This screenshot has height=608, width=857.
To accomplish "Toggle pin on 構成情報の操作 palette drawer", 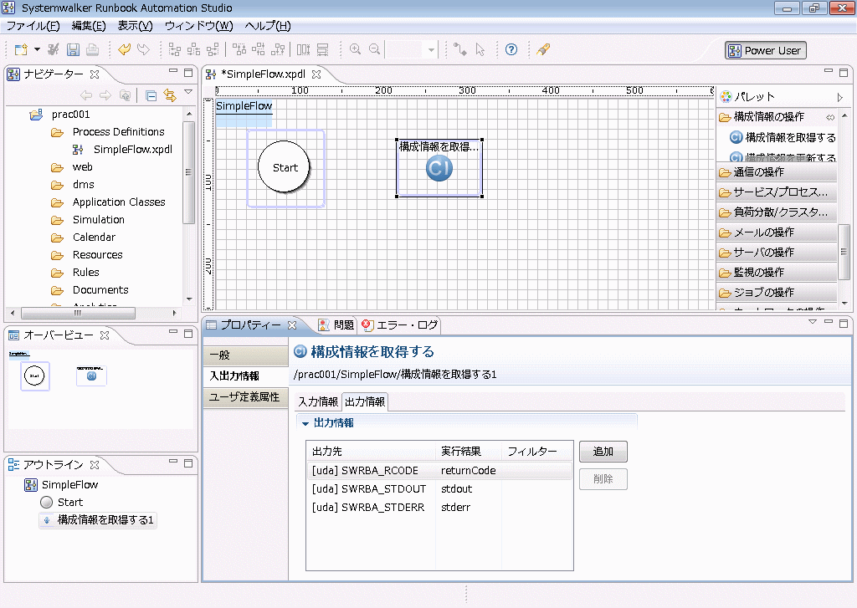I will 830,117.
